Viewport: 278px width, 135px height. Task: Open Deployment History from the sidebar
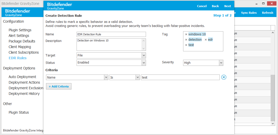(x=24, y=94)
